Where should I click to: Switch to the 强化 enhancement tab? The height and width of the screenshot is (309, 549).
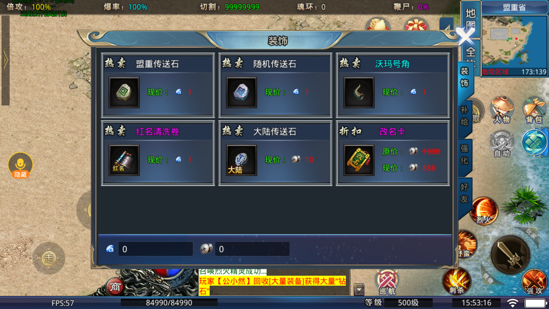(x=464, y=155)
